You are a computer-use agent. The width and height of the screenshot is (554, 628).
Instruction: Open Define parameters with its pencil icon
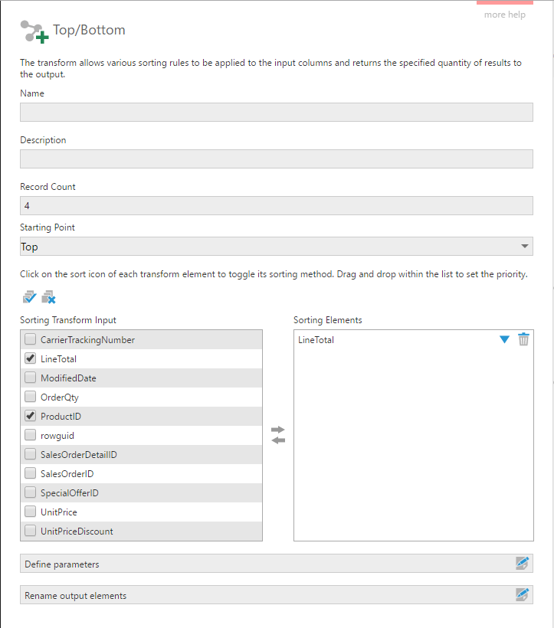pyautogui.click(x=523, y=564)
